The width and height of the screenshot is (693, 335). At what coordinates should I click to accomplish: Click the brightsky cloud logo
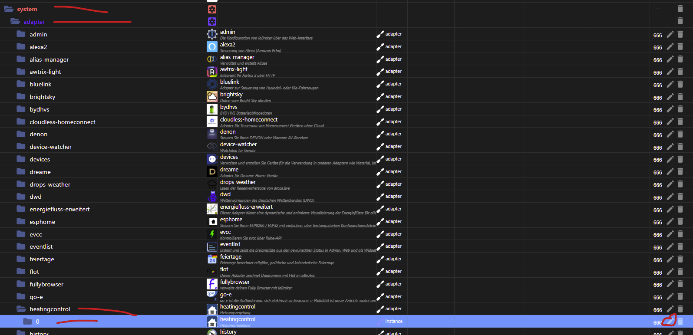point(212,96)
